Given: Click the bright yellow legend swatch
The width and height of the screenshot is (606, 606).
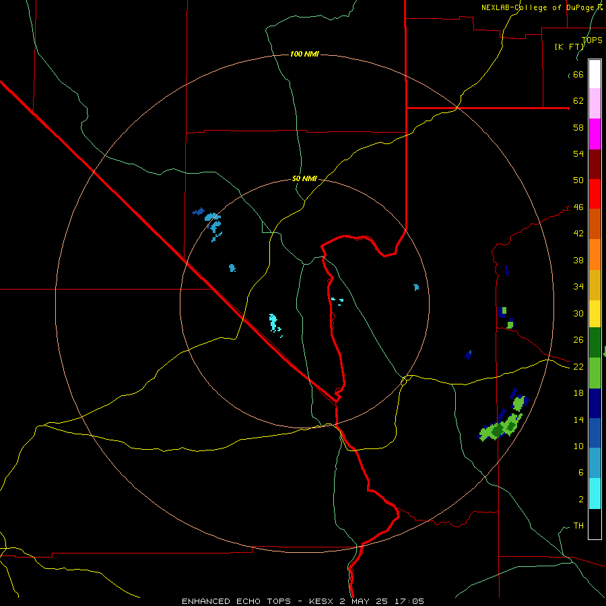Looking at the screenshot, I should pyautogui.click(x=595, y=313).
